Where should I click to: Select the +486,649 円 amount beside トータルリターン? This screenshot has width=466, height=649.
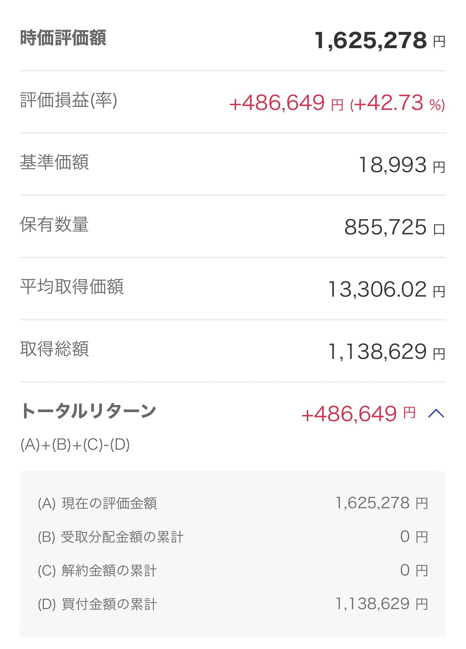coord(358,414)
